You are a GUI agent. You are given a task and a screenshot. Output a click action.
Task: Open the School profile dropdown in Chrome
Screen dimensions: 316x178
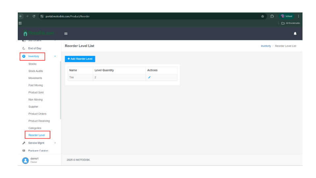point(286,16)
